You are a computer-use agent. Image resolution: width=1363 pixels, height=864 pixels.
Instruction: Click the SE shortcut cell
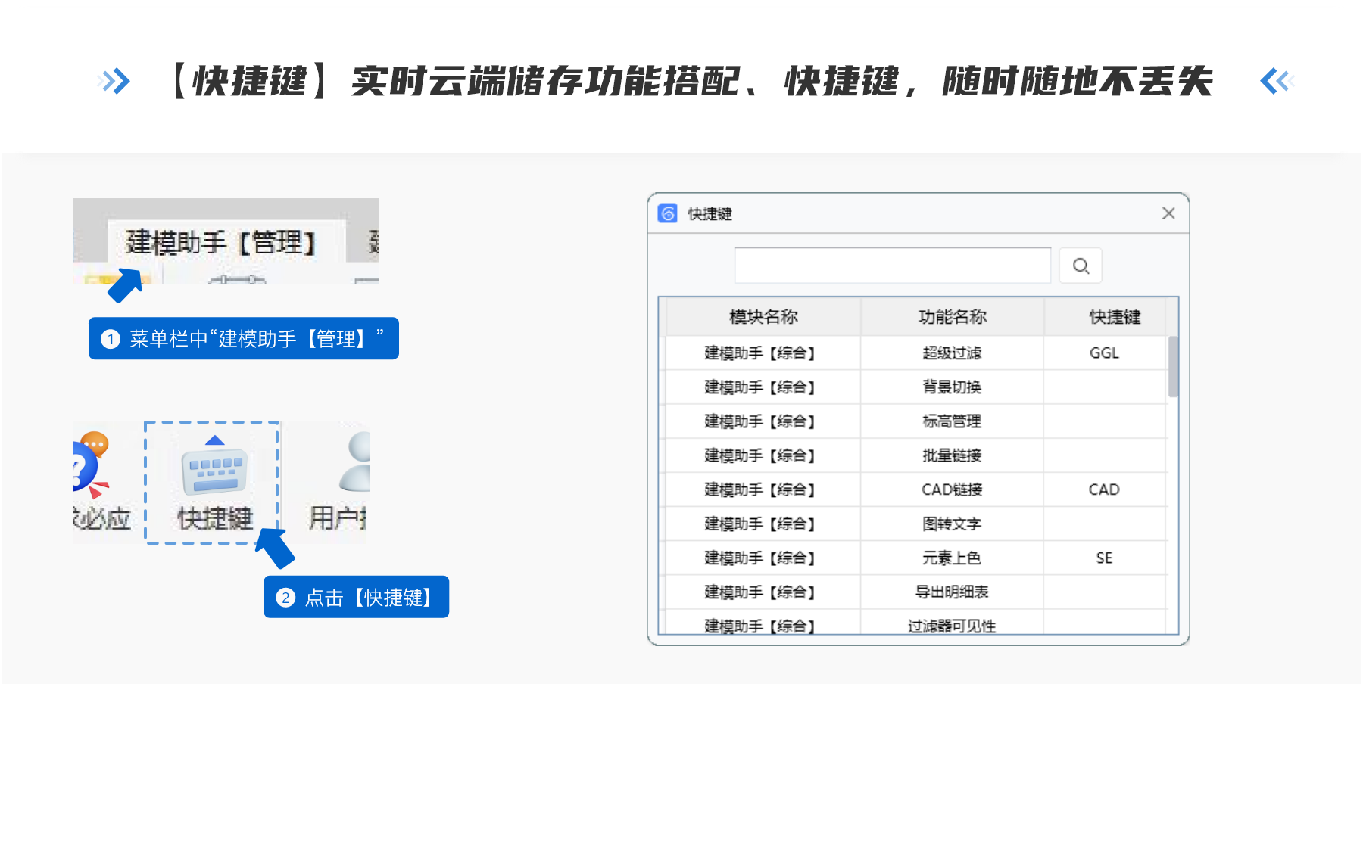click(x=1104, y=558)
